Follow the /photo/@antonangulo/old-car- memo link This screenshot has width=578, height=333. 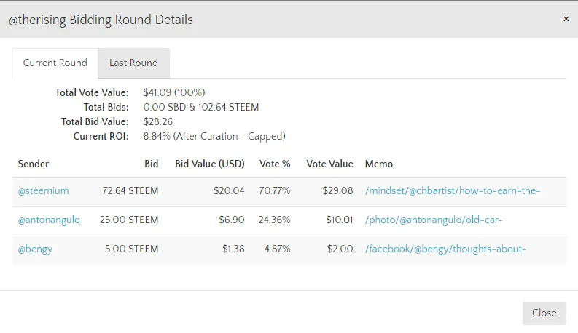click(x=434, y=220)
